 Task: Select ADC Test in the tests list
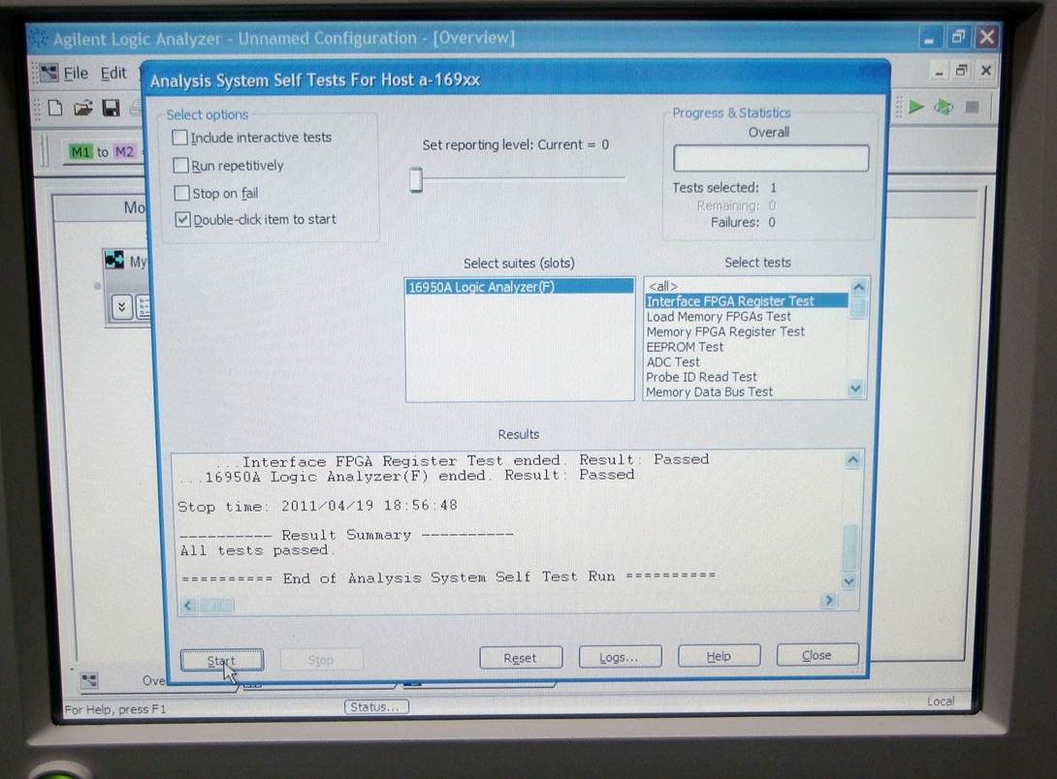(747, 361)
